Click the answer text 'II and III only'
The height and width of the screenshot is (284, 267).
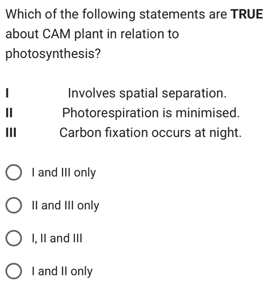point(66,205)
